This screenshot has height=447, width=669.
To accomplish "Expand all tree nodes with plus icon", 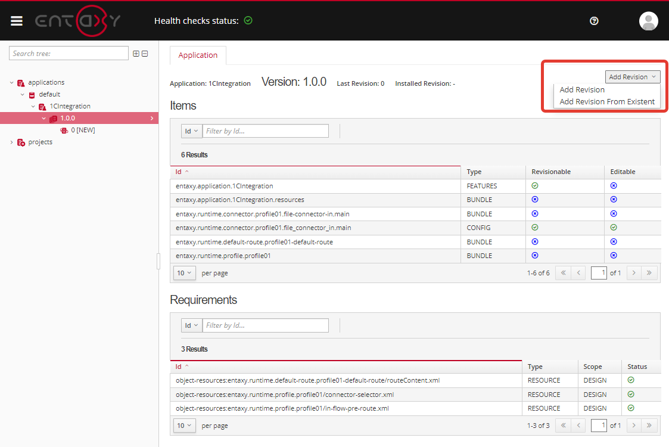I will click(x=136, y=54).
